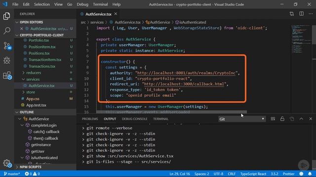Open feedback smiley in status bar

(301, 174)
